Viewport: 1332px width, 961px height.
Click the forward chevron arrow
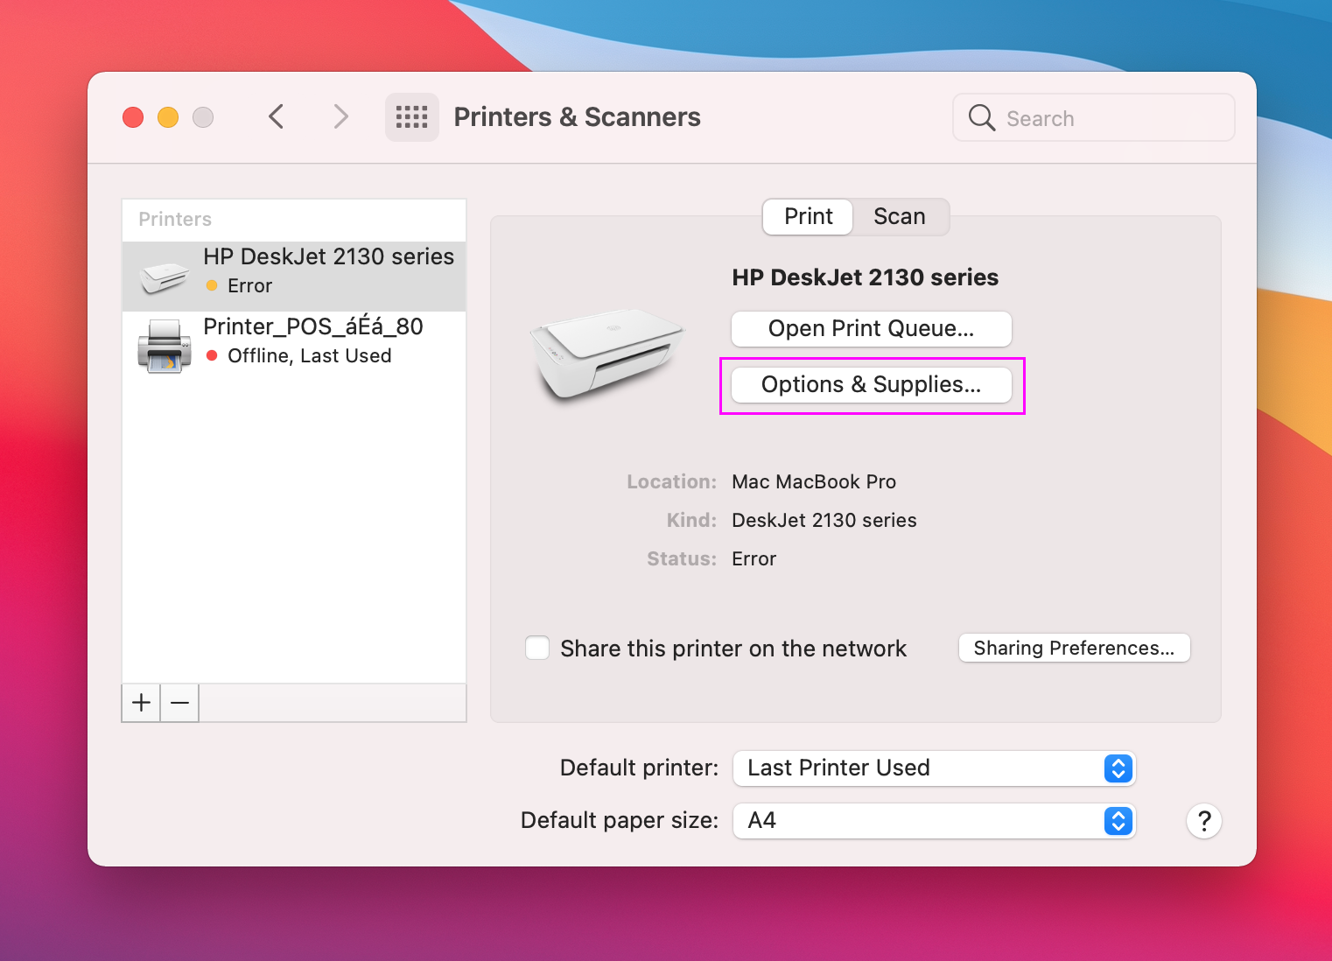tap(340, 117)
